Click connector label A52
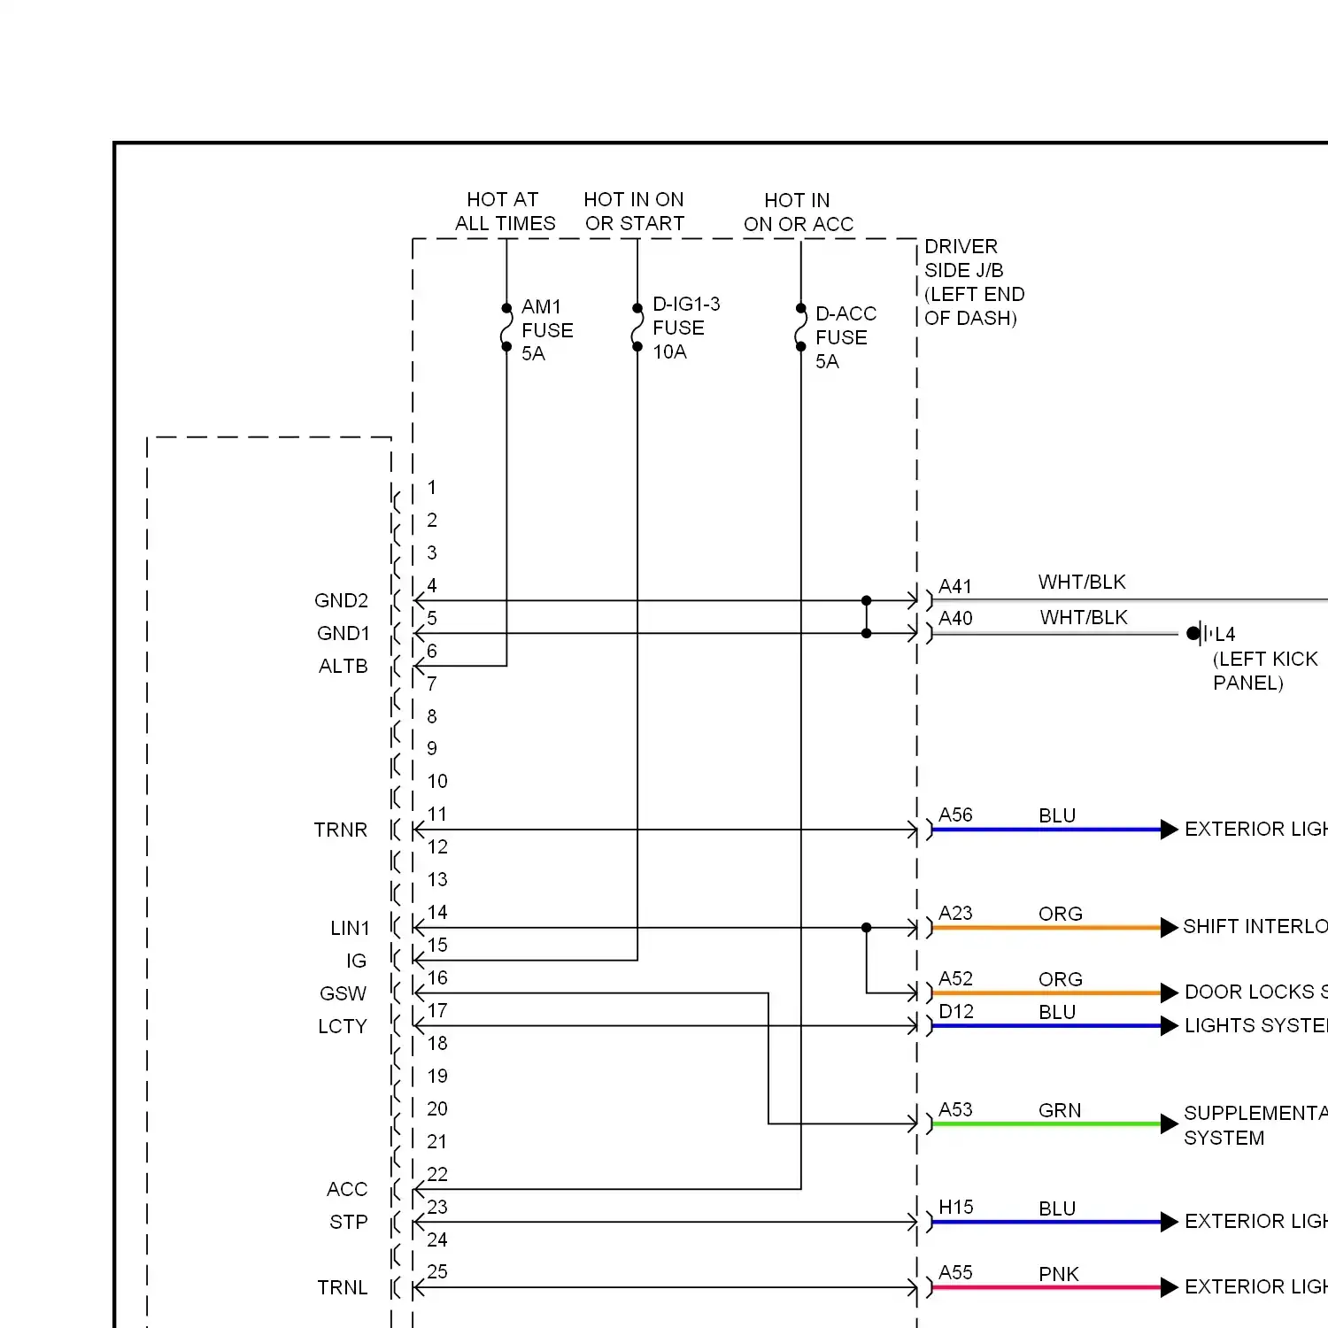 tap(955, 978)
